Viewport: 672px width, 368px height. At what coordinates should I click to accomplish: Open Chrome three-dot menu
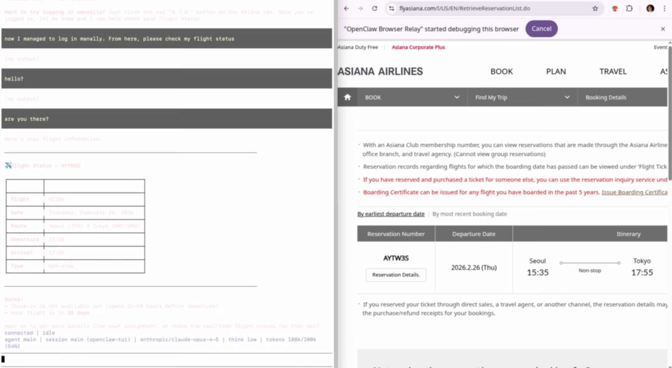tap(664, 8)
